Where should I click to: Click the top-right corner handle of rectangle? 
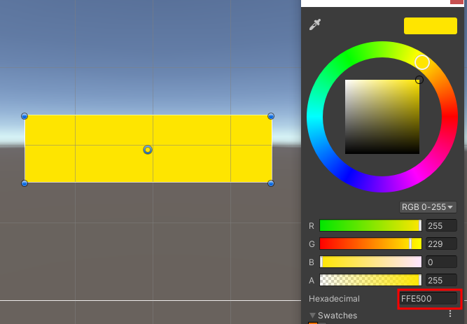click(x=271, y=116)
